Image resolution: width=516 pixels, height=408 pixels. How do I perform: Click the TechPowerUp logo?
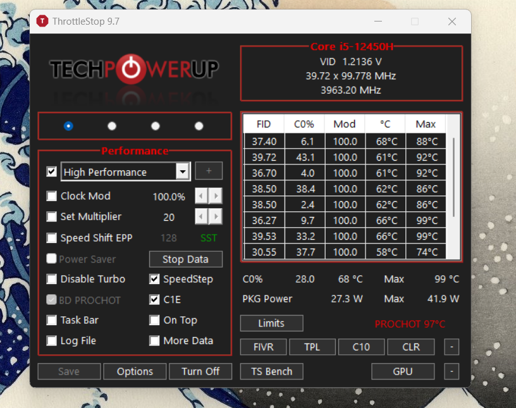(x=134, y=69)
